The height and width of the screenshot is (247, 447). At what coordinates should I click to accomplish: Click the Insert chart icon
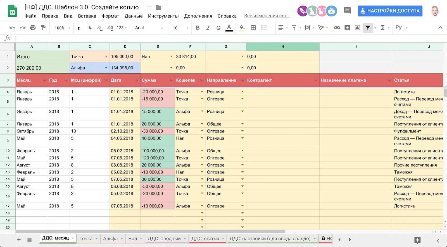click(357, 28)
